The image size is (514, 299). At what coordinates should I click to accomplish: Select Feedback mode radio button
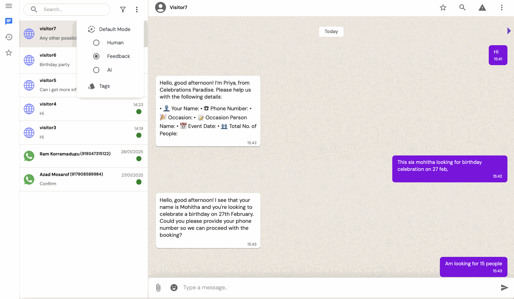point(96,56)
